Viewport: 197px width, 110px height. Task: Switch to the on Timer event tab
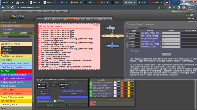coord(59,19)
